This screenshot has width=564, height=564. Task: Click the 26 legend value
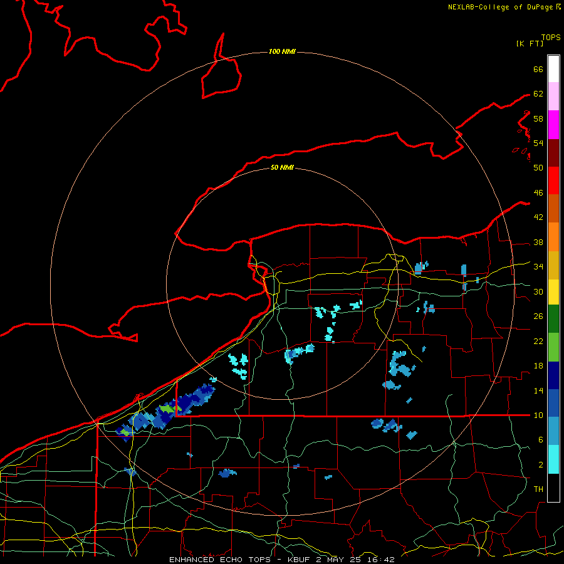538,316
